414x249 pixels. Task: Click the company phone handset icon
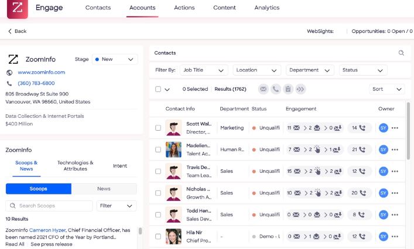click(9, 83)
